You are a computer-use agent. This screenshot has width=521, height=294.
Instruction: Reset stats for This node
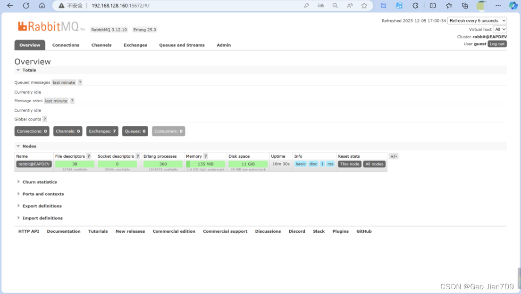350,164
